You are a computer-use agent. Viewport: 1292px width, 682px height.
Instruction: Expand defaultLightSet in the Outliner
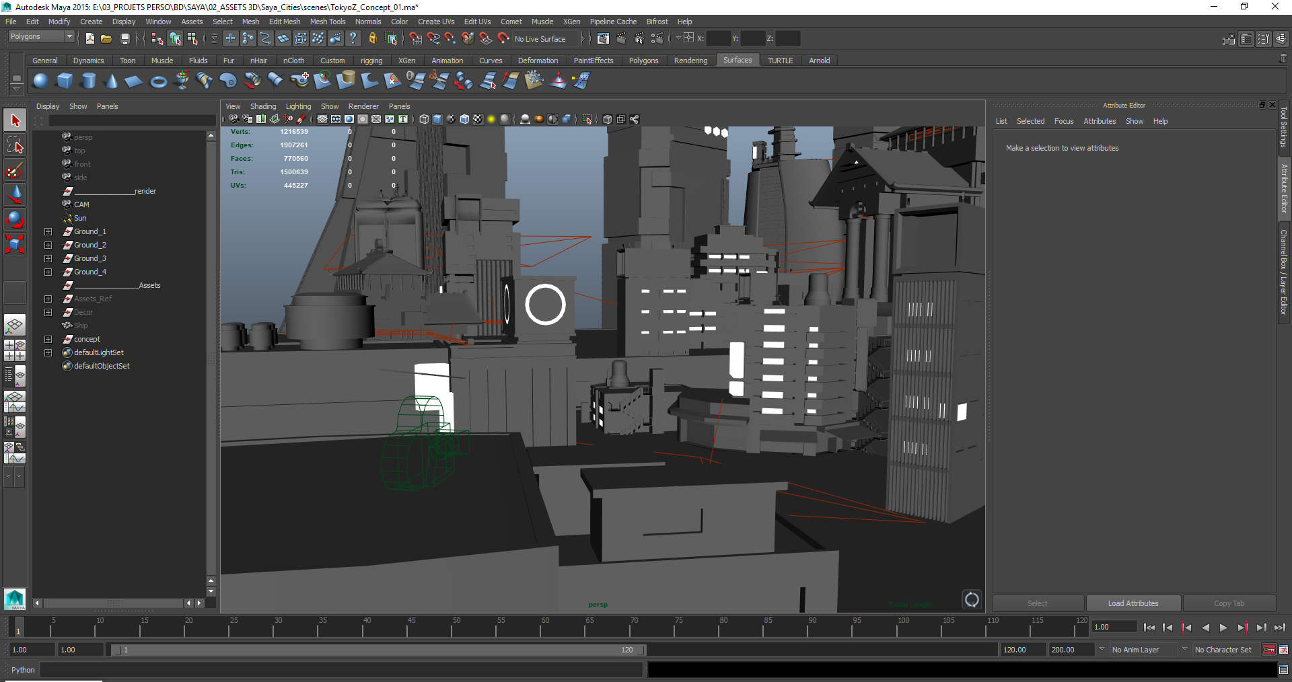(48, 352)
